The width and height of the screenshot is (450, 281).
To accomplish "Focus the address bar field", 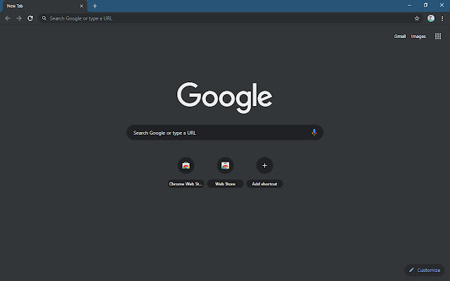I will coord(231,18).
